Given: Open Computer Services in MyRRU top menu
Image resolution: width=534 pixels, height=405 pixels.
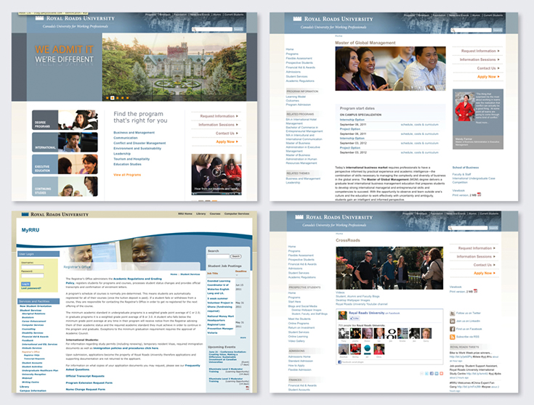Looking at the screenshot, I should 237,213.
